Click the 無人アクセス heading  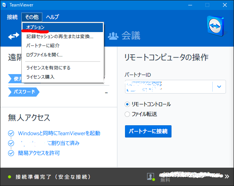(x=29, y=118)
